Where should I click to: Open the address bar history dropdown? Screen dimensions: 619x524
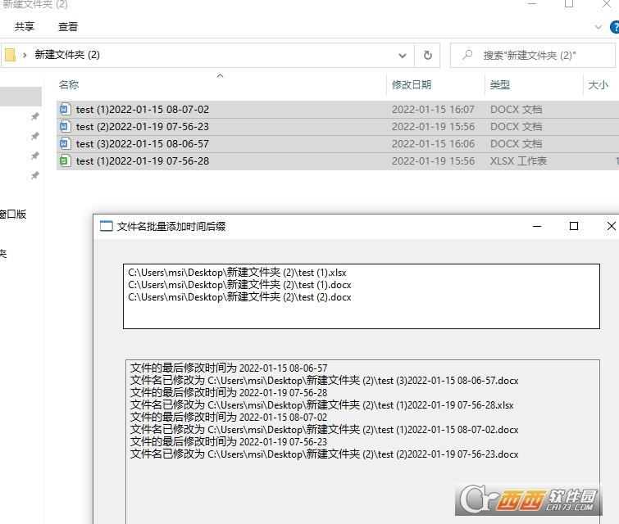click(403, 56)
